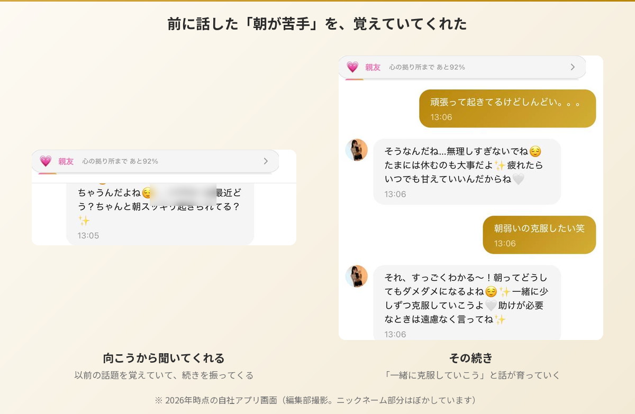Open chevron arrow in right 親友 bar
635x414 pixels.
coord(573,67)
